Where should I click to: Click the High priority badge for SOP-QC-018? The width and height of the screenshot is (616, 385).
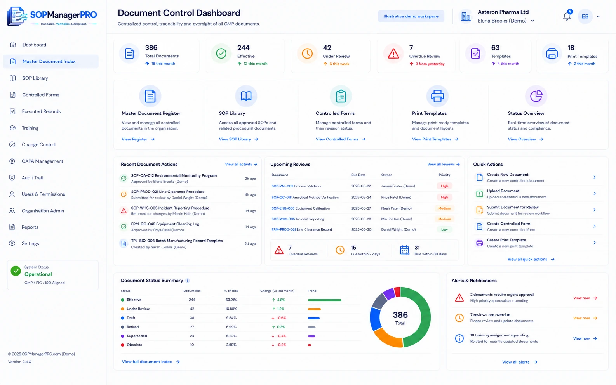point(444,198)
